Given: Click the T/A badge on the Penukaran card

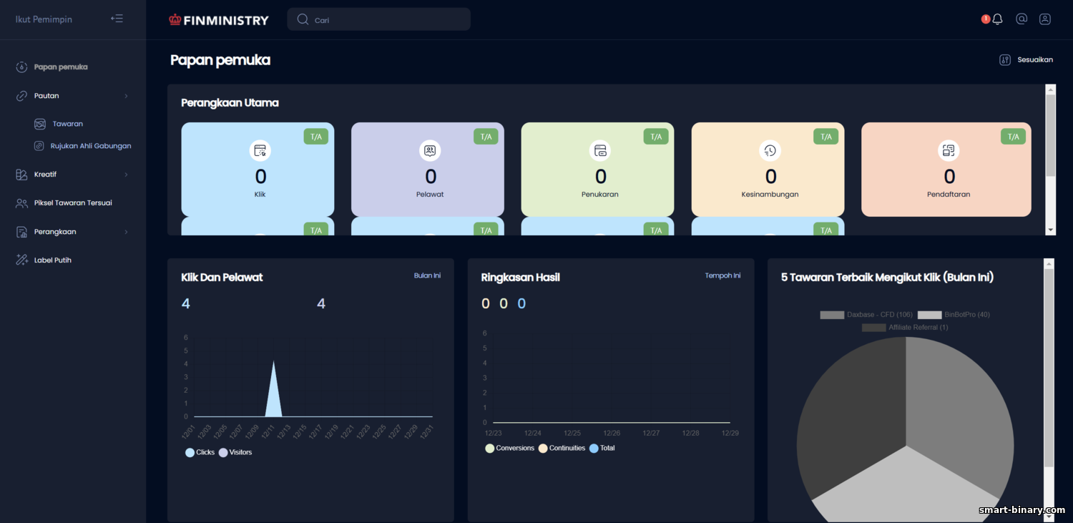Looking at the screenshot, I should (x=656, y=137).
